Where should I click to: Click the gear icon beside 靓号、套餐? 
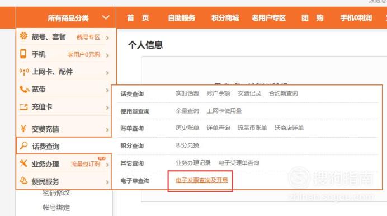[x=23, y=36]
